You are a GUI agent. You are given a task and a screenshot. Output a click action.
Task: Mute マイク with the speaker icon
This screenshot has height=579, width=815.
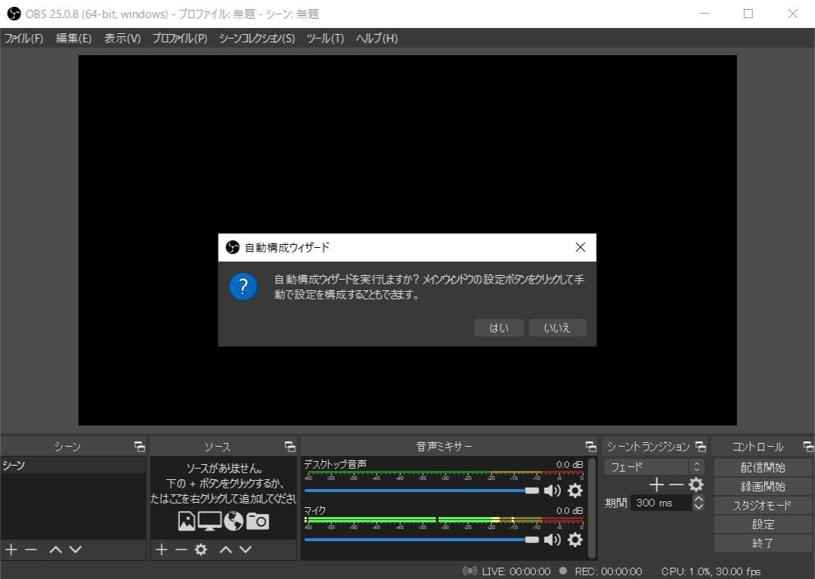[552, 540]
